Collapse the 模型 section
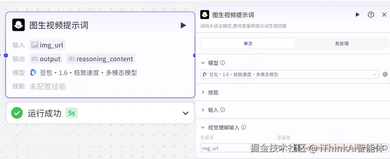Screen dimensions: 390x159 pos(203,63)
